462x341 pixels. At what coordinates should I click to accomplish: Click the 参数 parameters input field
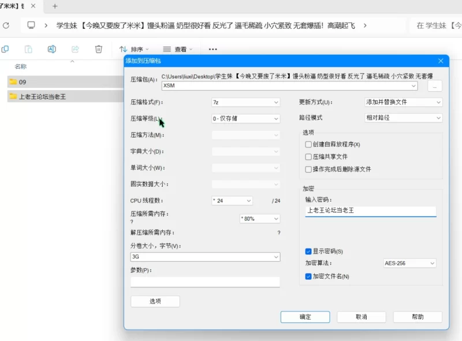205,282
